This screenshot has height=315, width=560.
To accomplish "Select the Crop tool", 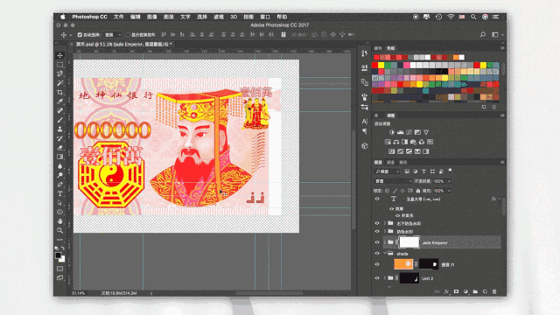I will pos(60,93).
